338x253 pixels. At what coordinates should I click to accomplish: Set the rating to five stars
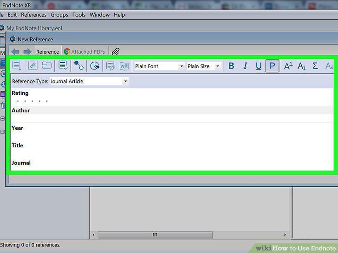tap(47, 101)
